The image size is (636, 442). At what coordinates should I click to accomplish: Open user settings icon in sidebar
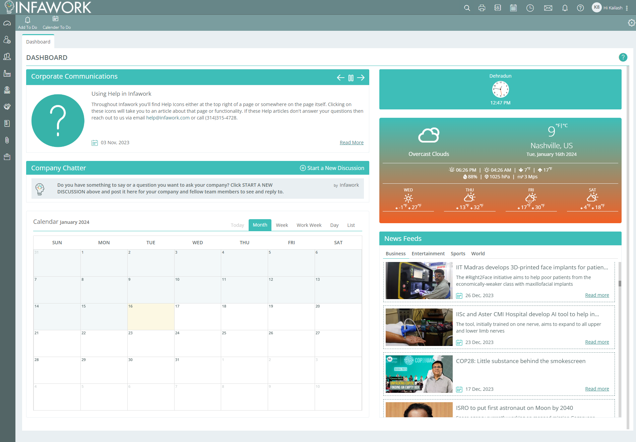click(7, 40)
